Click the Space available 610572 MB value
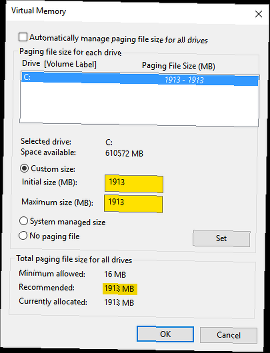 pos(124,153)
